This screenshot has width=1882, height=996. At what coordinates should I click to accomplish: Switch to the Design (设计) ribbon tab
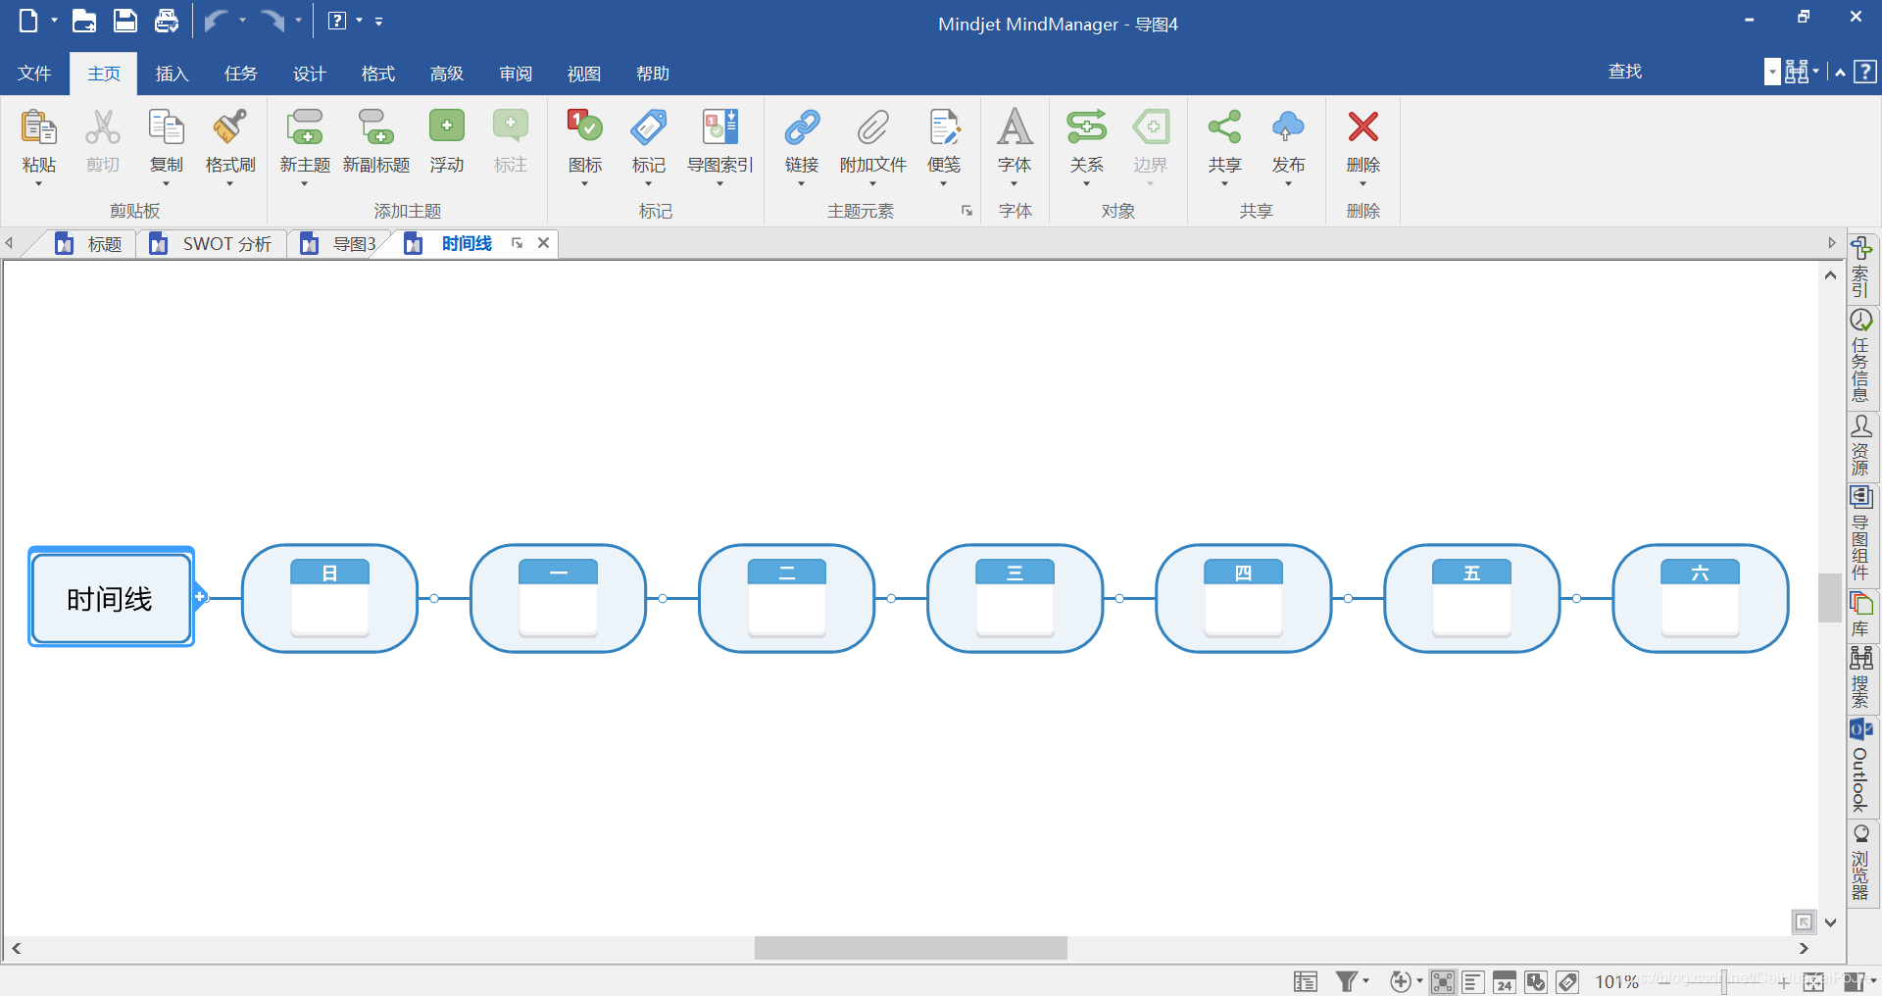click(309, 74)
